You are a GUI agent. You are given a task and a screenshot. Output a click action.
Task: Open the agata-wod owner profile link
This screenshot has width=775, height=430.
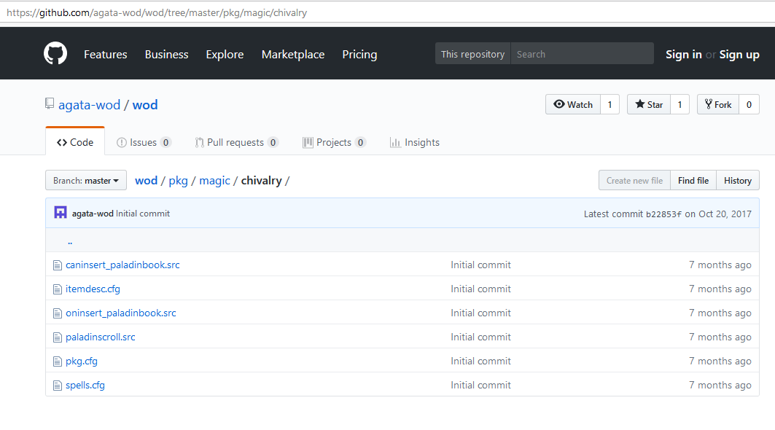pyautogui.click(x=90, y=105)
